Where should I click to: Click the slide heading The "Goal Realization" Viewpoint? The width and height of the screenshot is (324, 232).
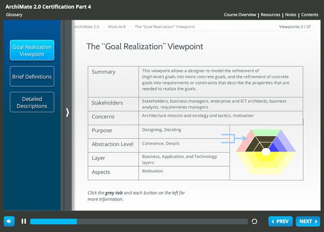pyautogui.click(x=145, y=46)
